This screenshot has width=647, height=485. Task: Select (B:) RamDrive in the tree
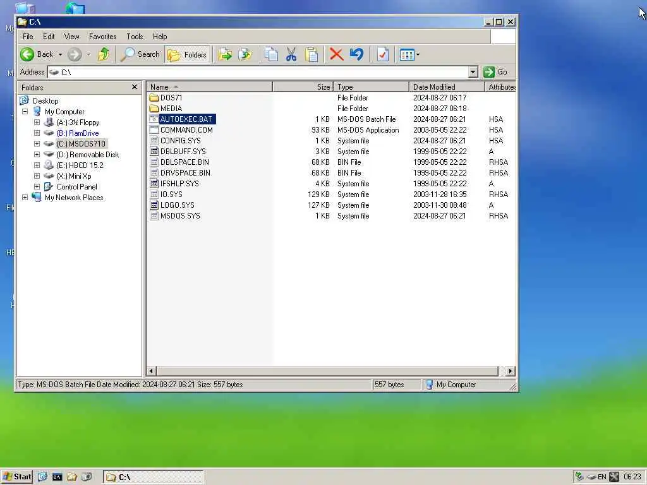[x=78, y=133]
